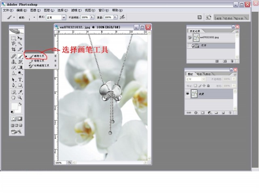
Task: Toggle lock all in Layers panel
Action: (x=208, y=85)
